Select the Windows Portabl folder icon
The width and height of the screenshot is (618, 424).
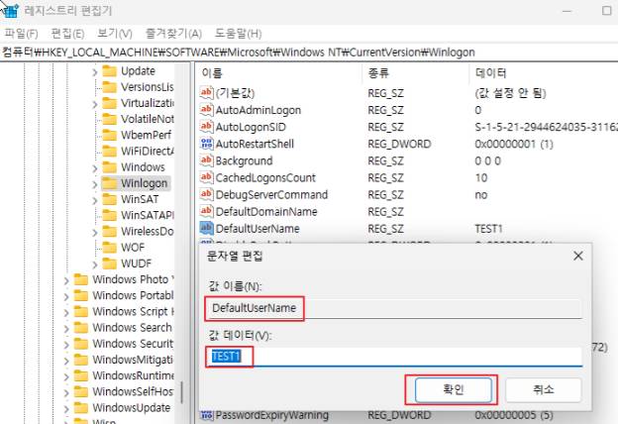point(81,295)
